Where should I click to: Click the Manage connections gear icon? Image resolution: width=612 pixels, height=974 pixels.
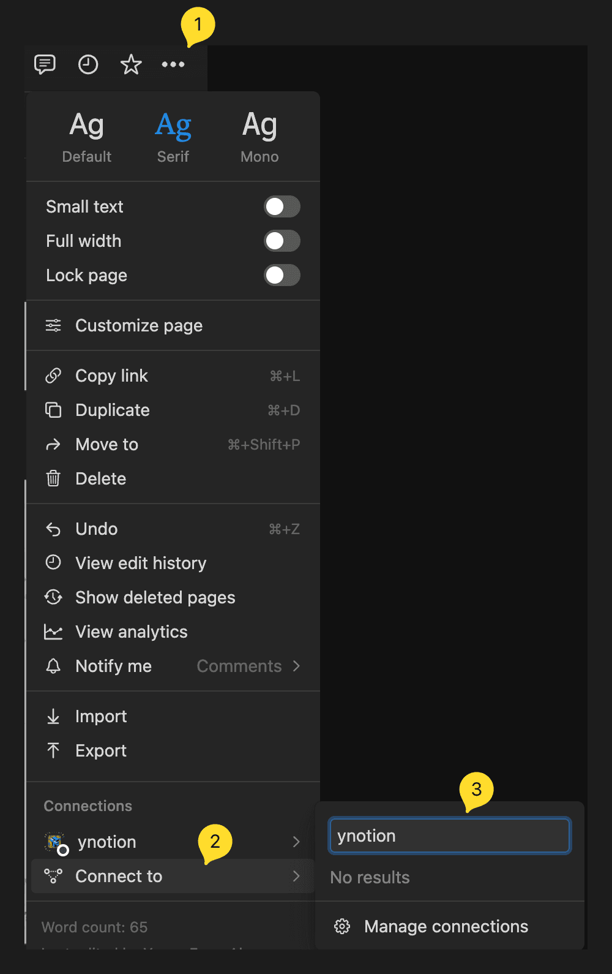point(342,927)
